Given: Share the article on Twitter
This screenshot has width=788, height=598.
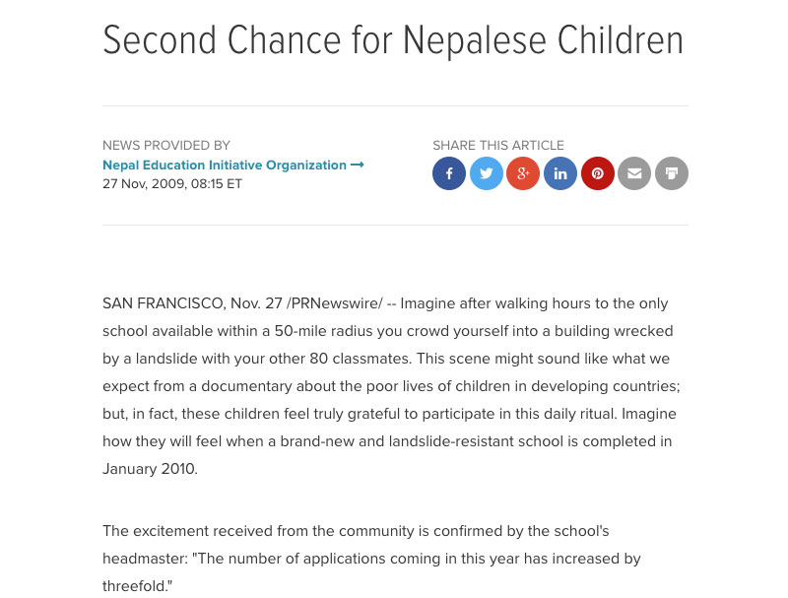Looking at the screenshot, I should point(487,173).
